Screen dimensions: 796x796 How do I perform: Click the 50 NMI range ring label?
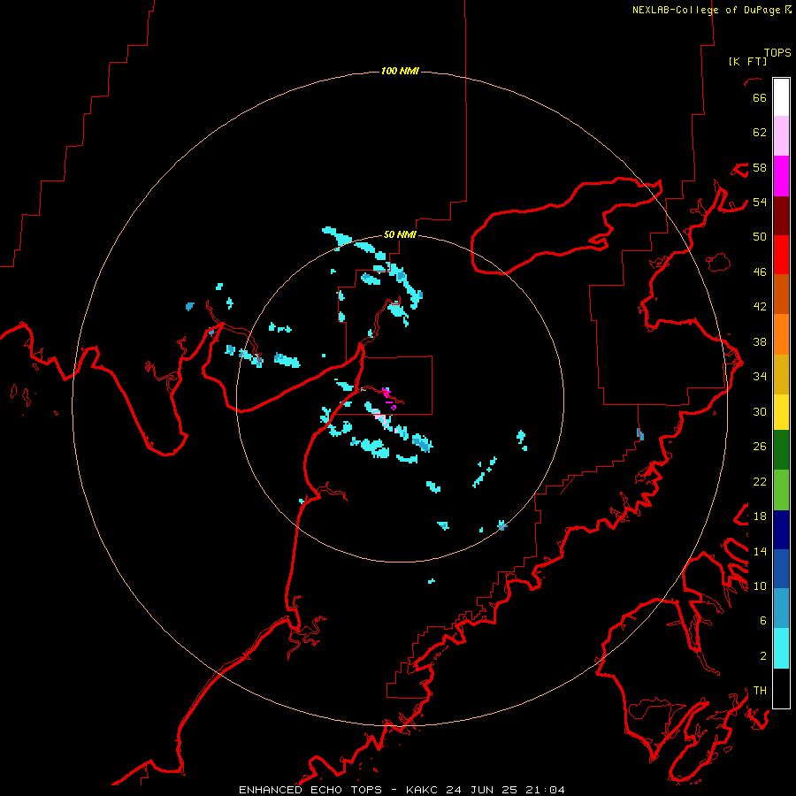click(x=400, y=234)
